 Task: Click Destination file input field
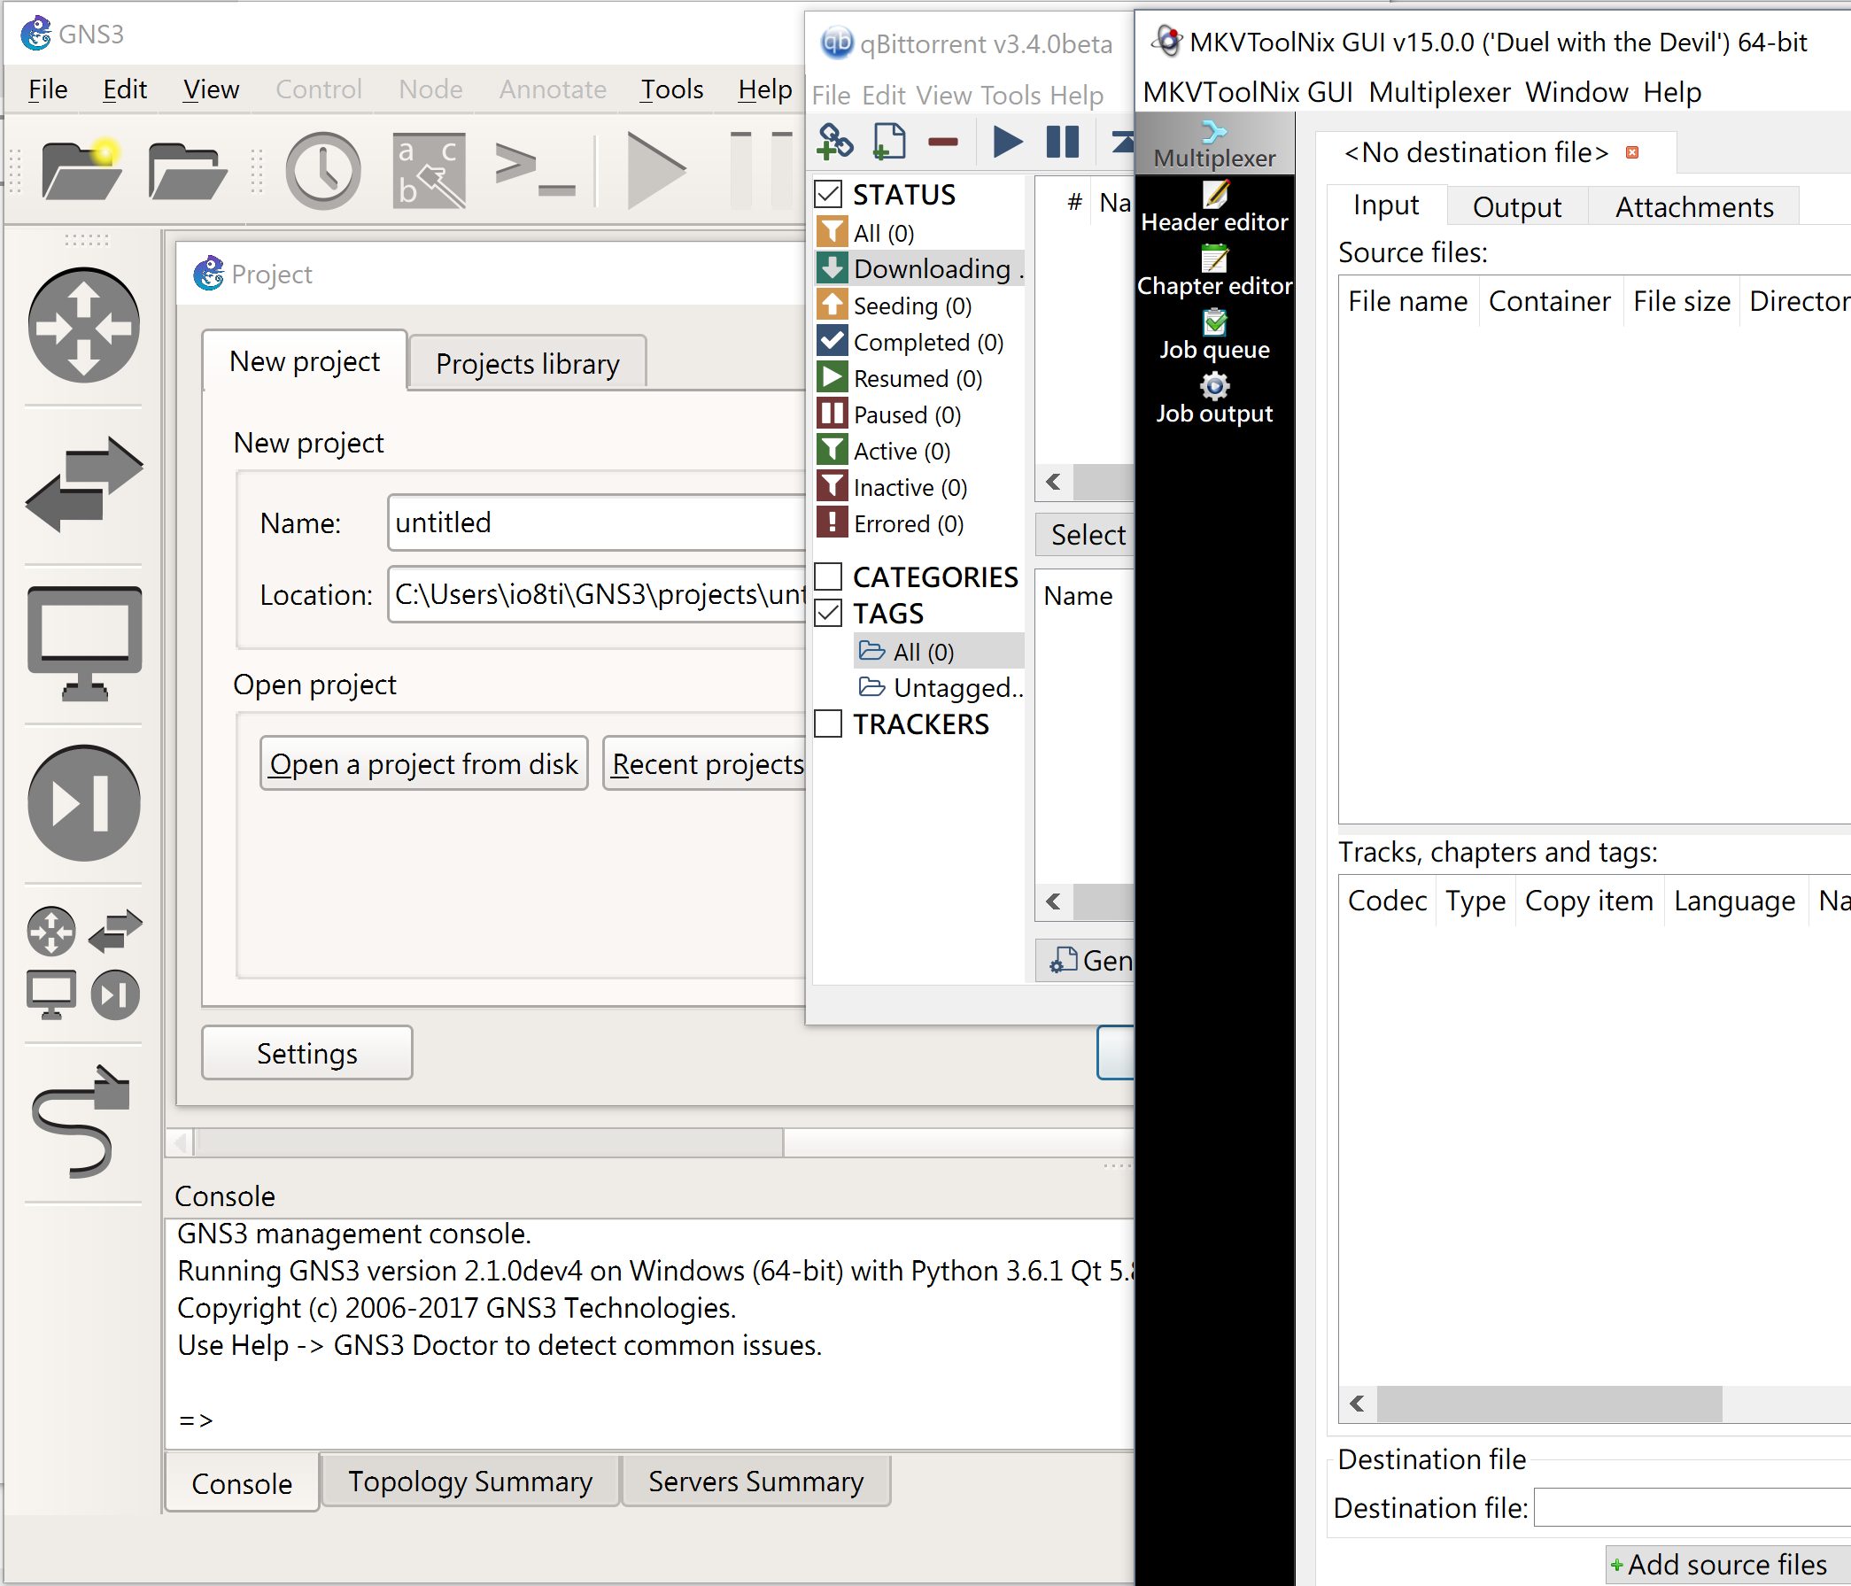point(1692,1507)
